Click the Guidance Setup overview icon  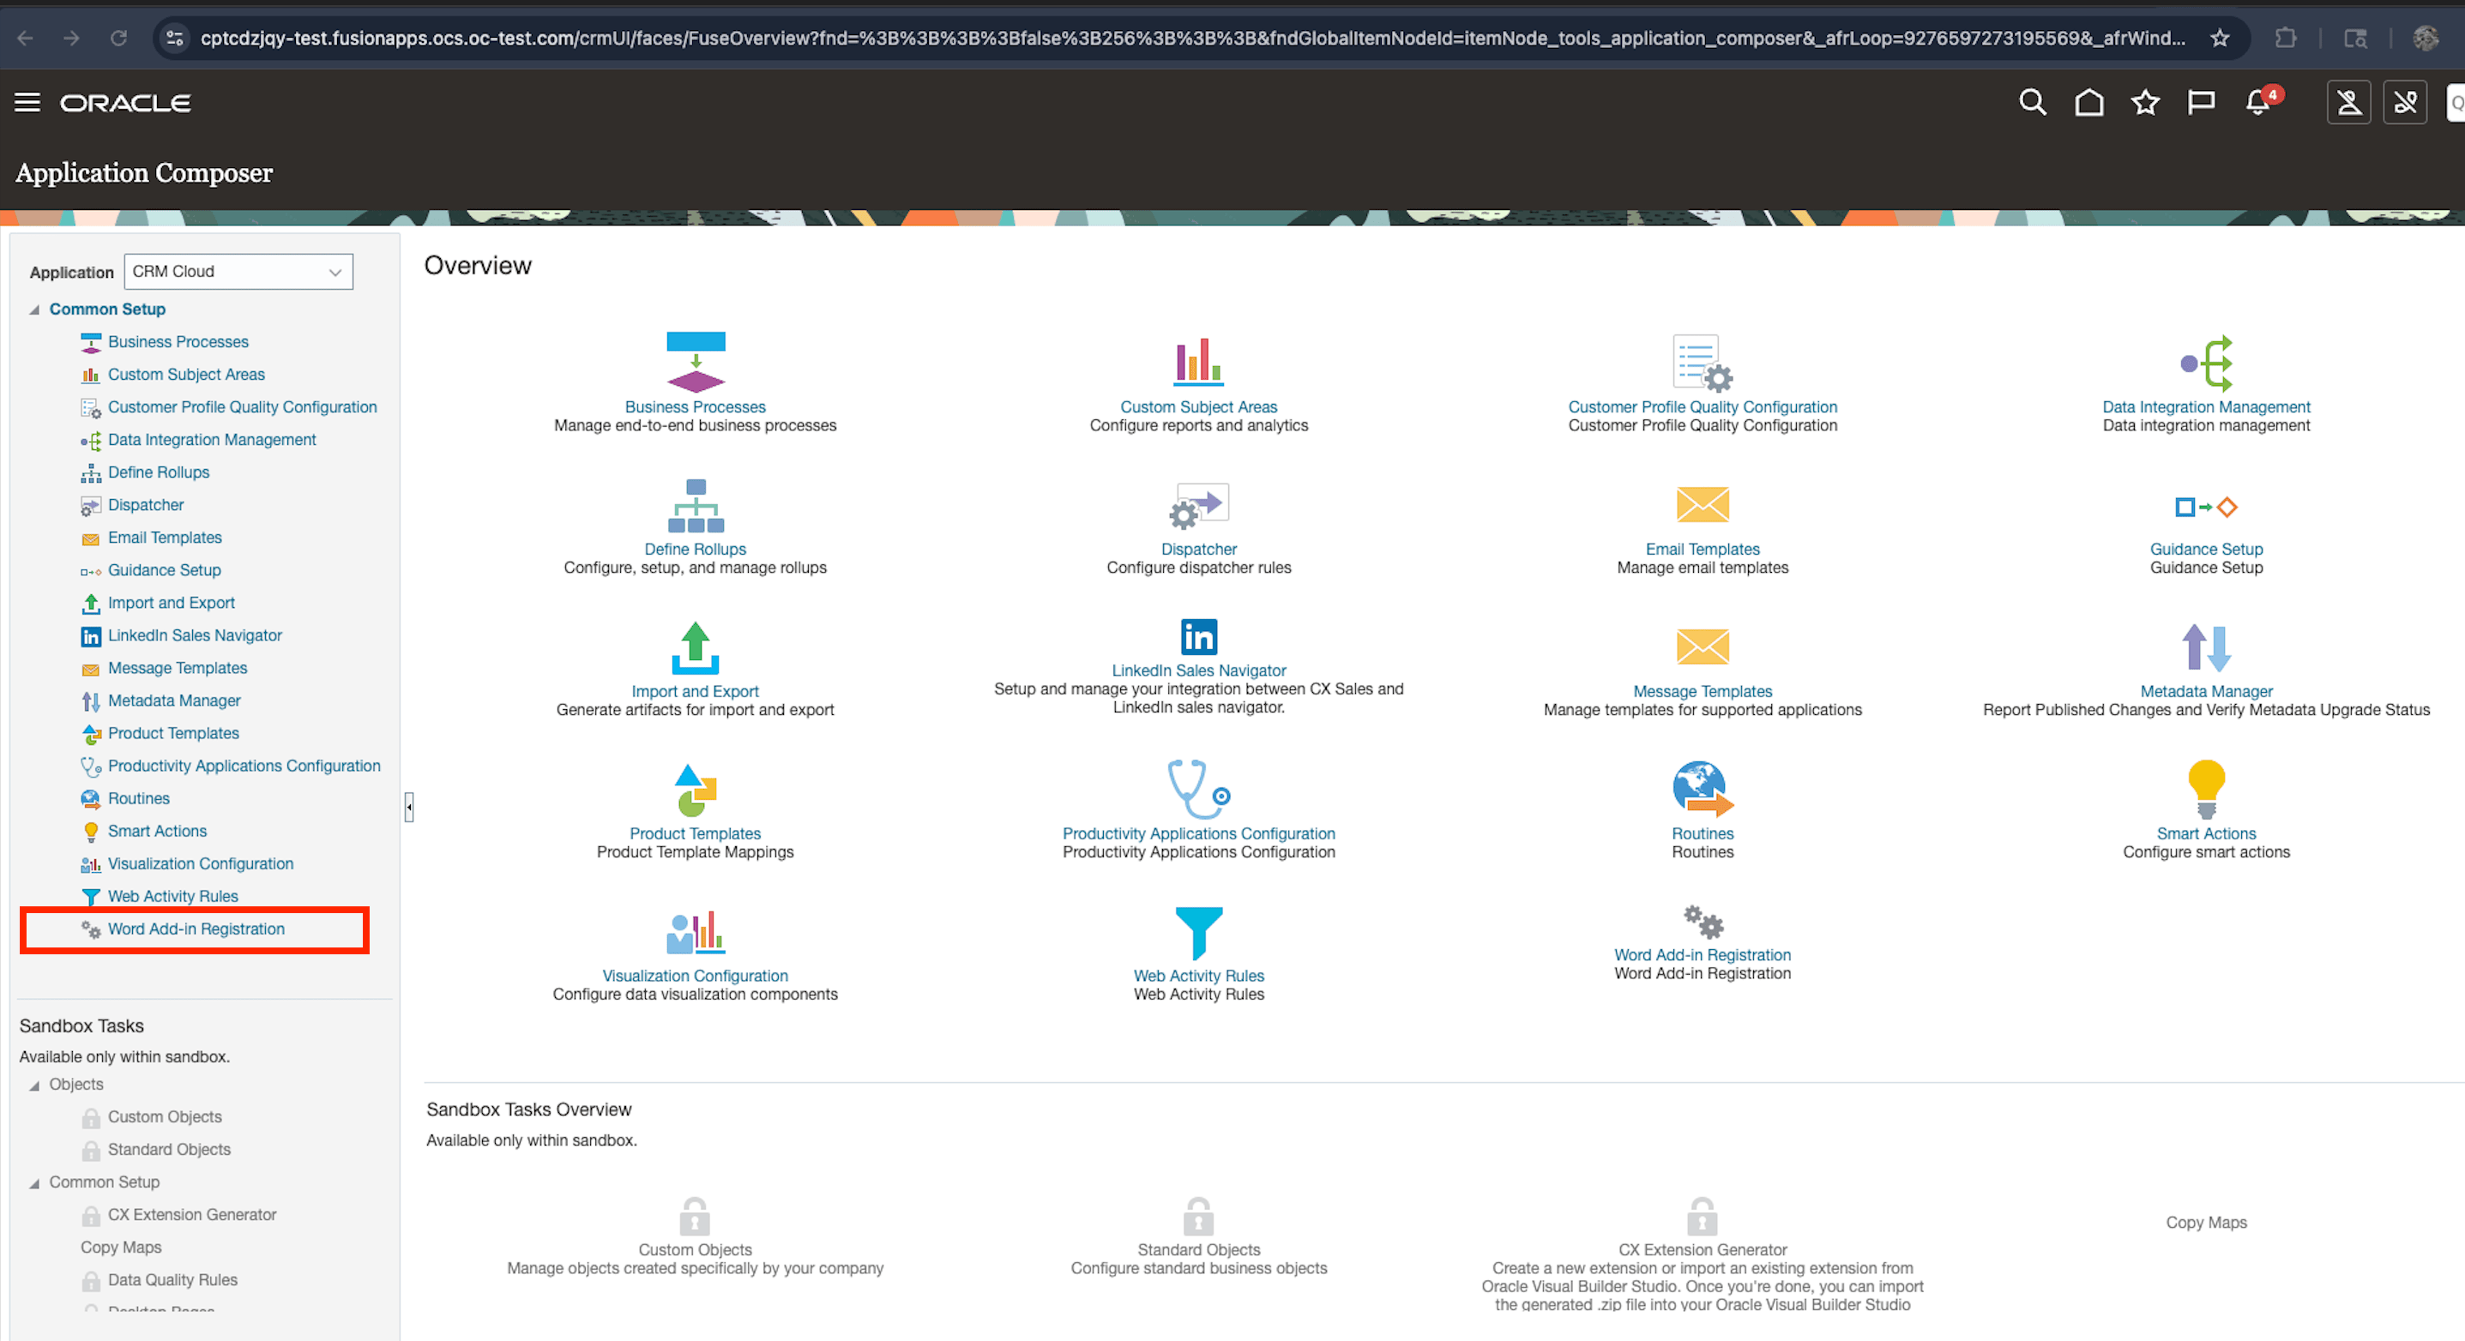tap(2206, 507)
